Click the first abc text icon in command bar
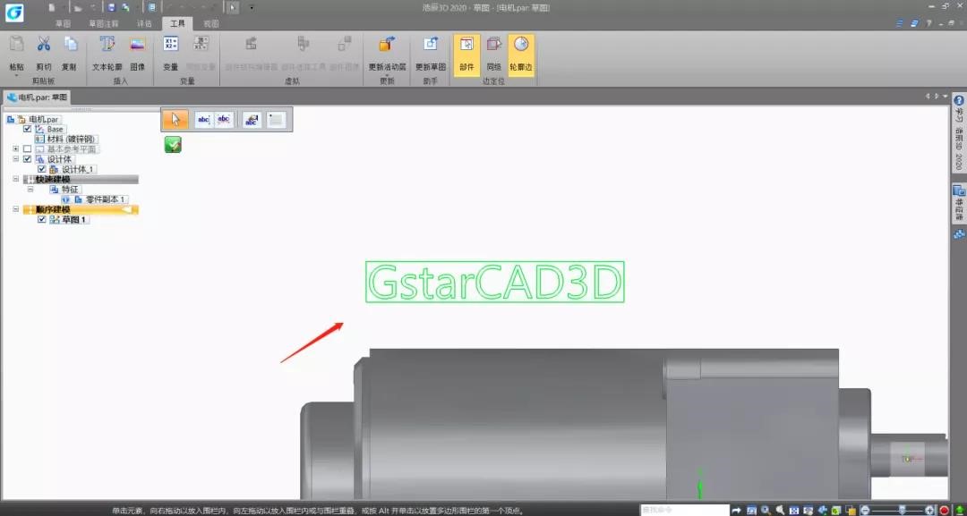 click(203, 120)
